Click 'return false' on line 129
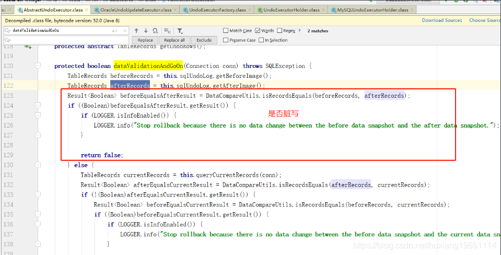Screen dimensions: 501x255 [101, 155]
